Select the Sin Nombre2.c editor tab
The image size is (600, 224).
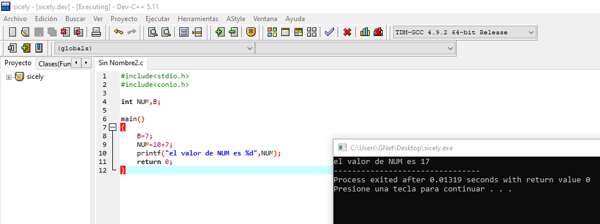[x=121, y=63]
